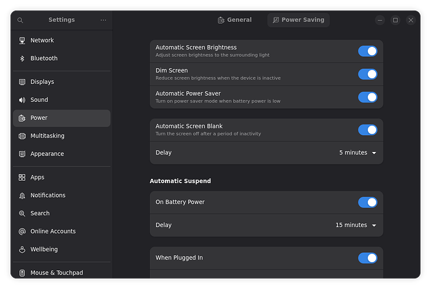Select the Bluetooth icon in sidebar
Screen dimensions: 431x289
(22, 58)
